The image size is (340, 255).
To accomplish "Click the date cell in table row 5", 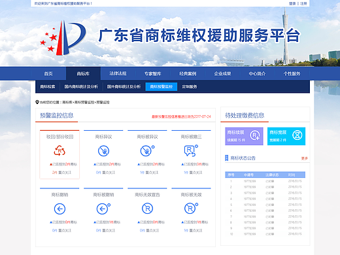I will point(295,205).
